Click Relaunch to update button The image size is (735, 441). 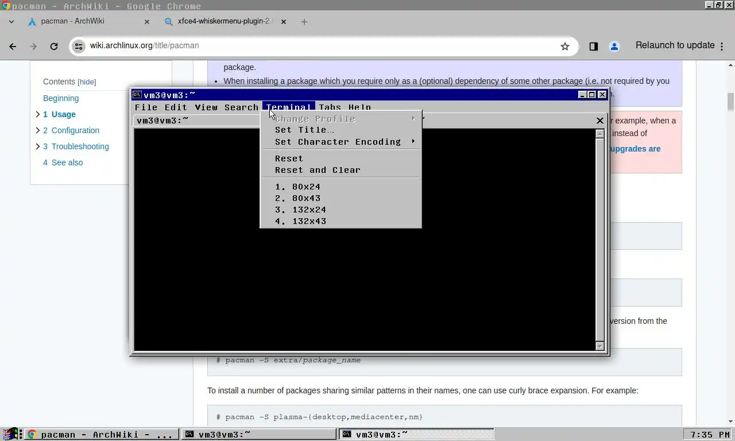(x=675, y=45)
